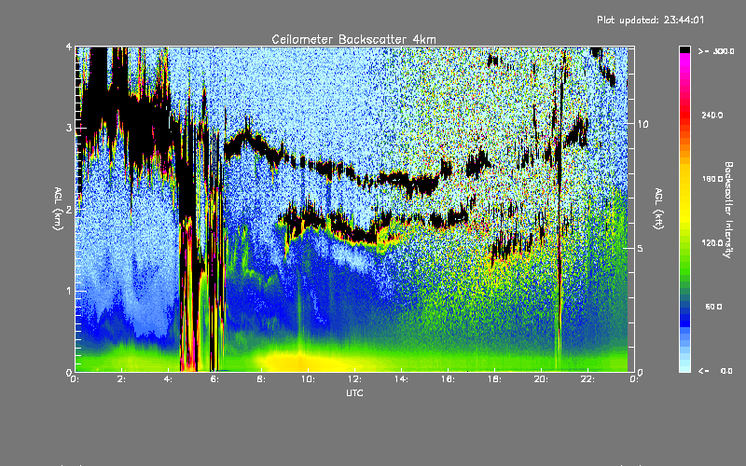Click the 'UTC' x-axis label

click(354, 393)
